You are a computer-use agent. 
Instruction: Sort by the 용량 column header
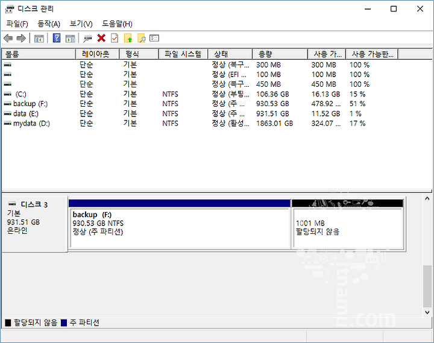tap(280, 54)
